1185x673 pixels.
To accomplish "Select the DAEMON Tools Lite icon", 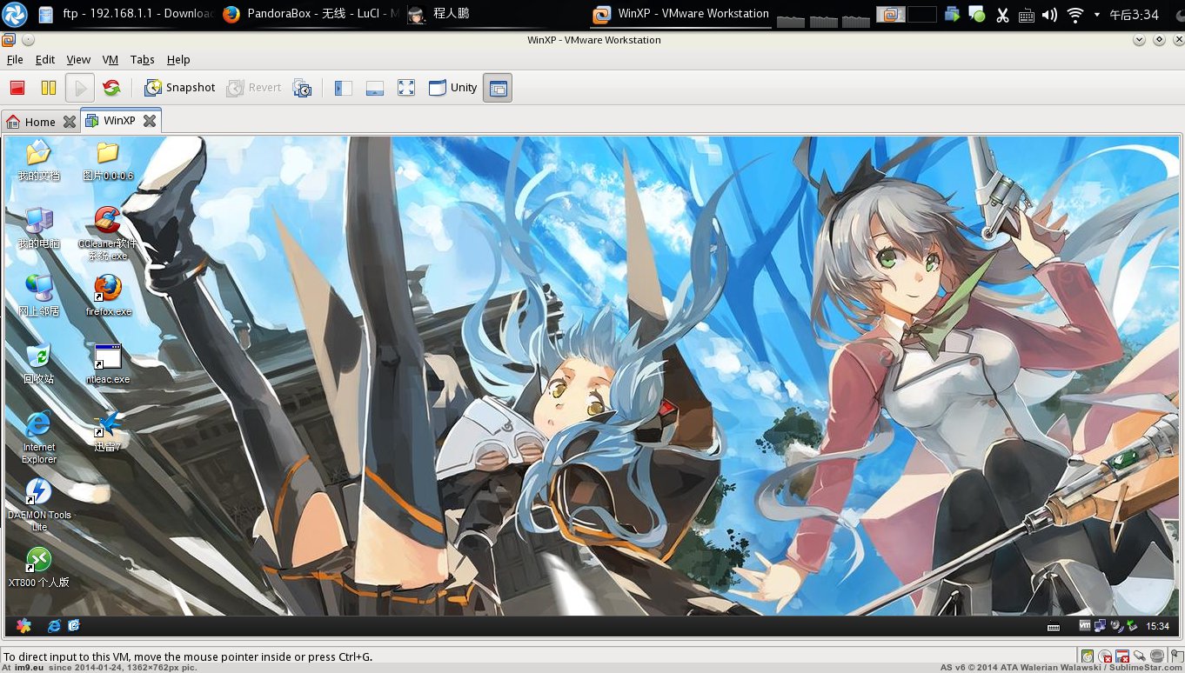I will [x=39, y=505].
